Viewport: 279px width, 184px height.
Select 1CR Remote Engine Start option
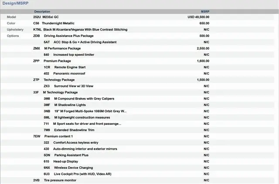[65, 67]
